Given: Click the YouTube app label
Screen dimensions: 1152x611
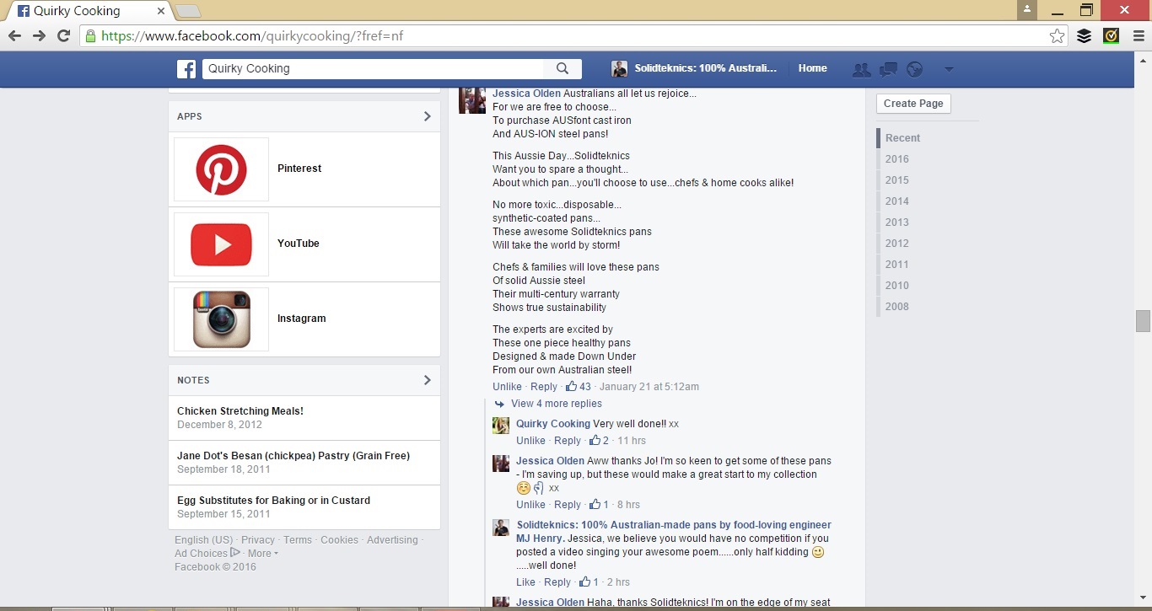Looking at the screenshot, I should click(x=299, y=244).
